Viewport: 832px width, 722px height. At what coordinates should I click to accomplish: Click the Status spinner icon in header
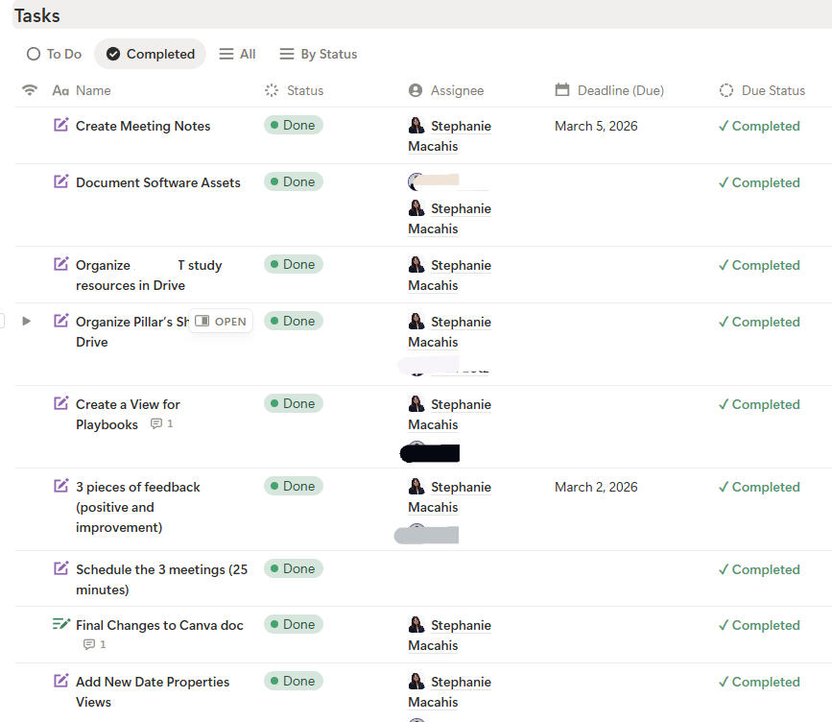click(x=272, y=90)
